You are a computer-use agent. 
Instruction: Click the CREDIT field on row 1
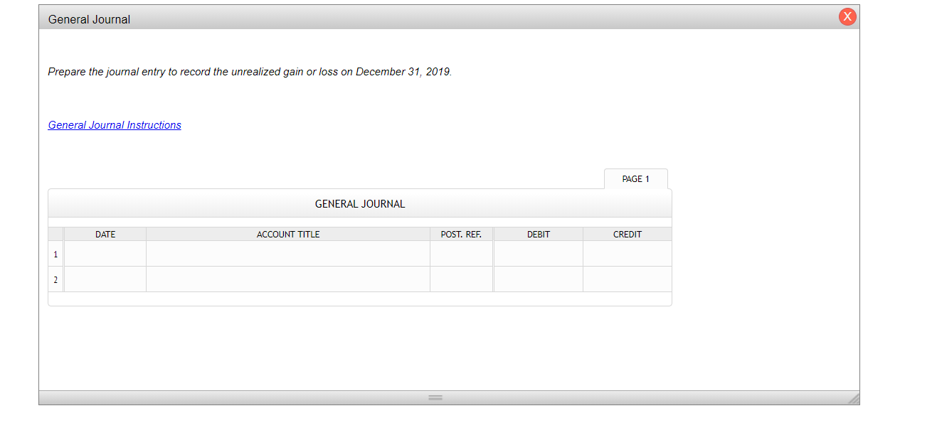pos(627,253)
